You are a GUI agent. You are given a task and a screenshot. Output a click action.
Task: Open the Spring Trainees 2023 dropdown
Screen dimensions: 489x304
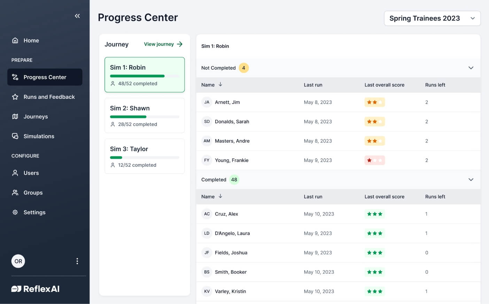pos(432,18)
